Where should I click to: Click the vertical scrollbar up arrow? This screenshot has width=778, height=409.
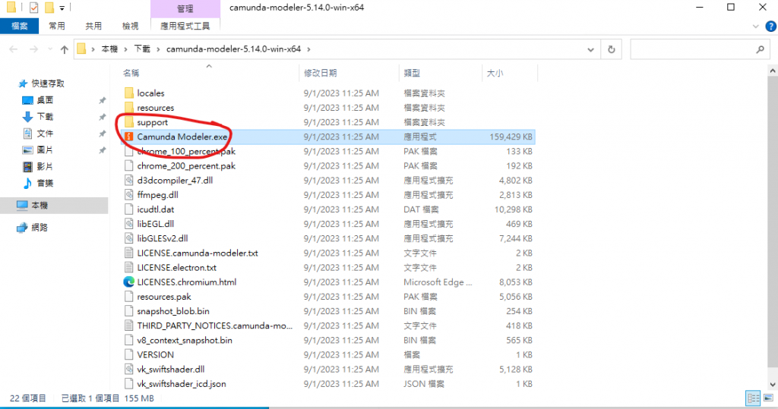coord(773,71)
